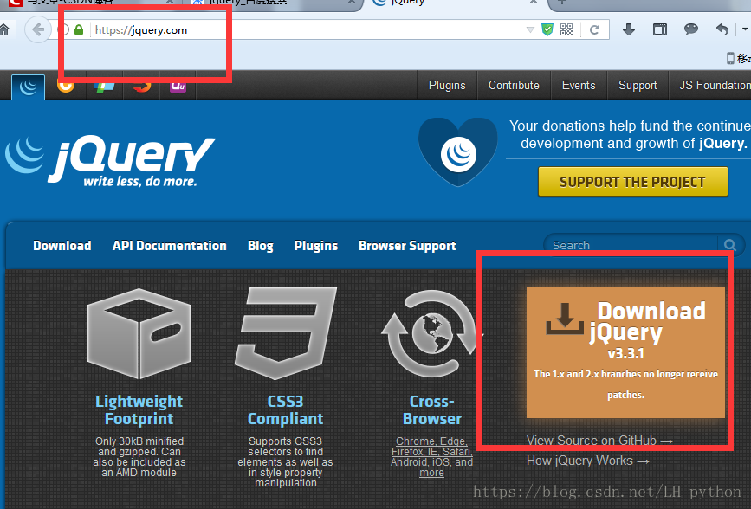Click the https://jquery.com address bar
The height and width of the screenshot is (509, 751).
click(x=307, y=30)
